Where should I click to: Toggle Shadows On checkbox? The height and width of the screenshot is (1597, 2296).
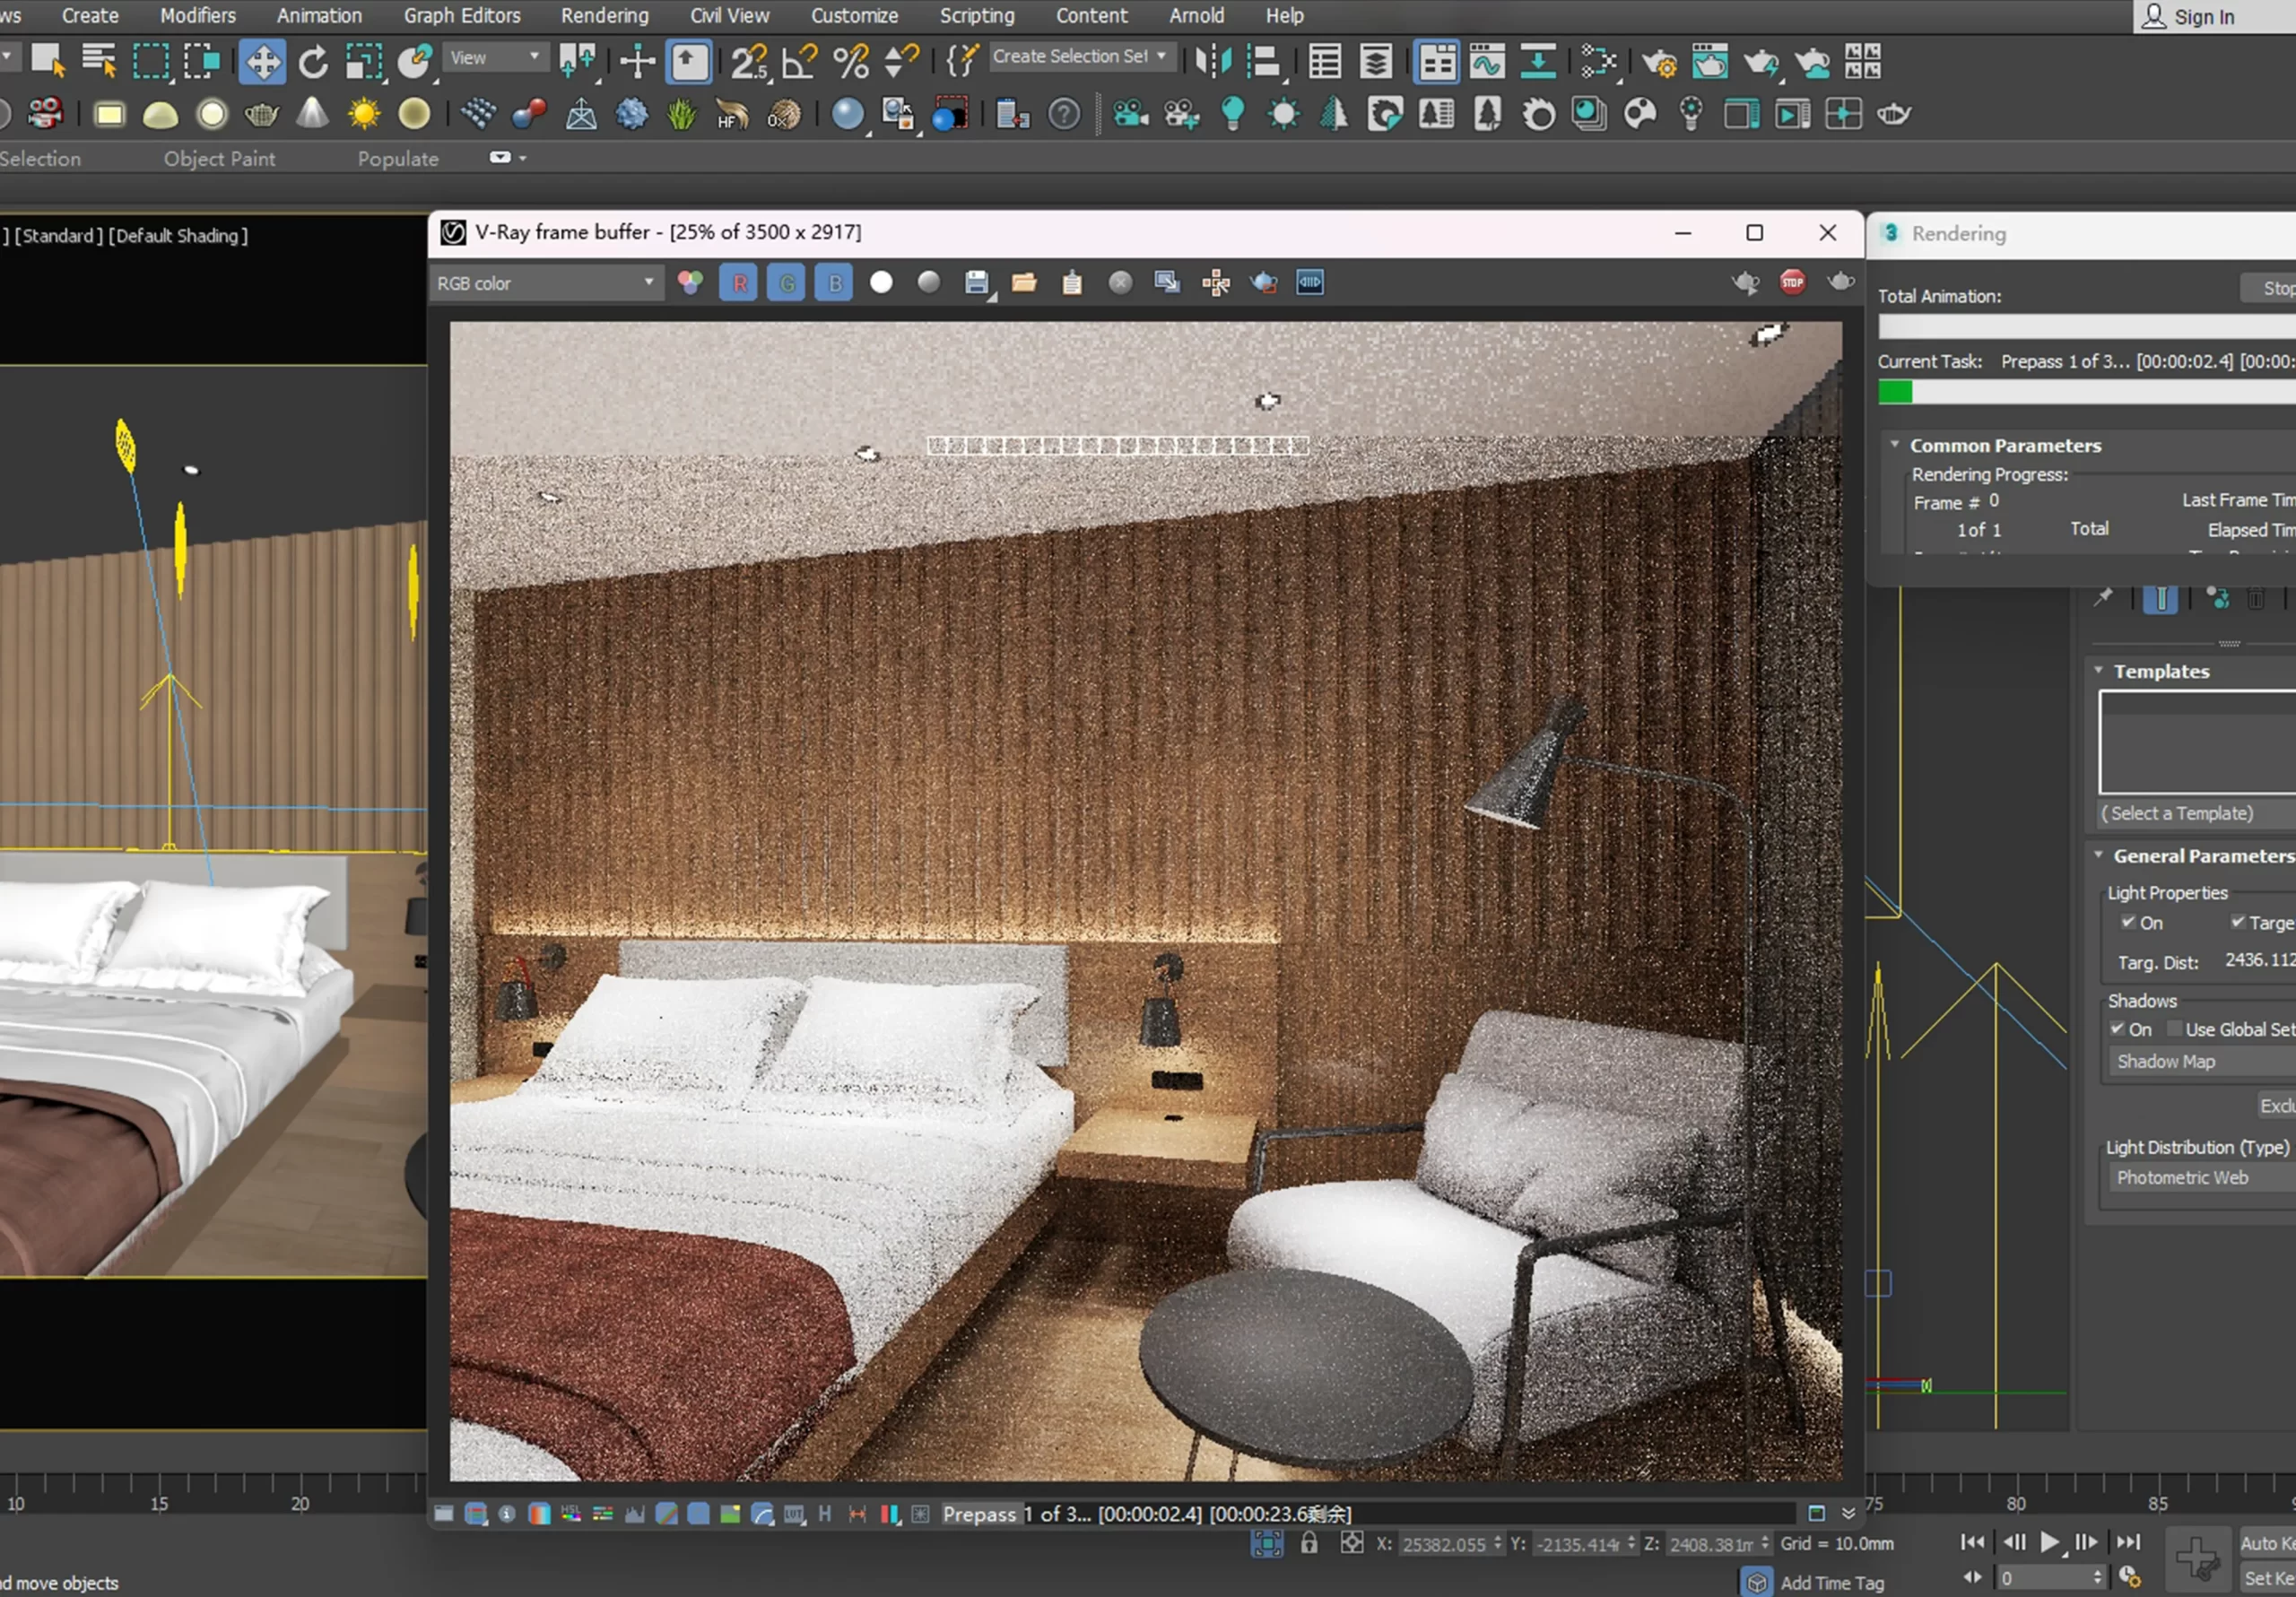(2118, 1029)
